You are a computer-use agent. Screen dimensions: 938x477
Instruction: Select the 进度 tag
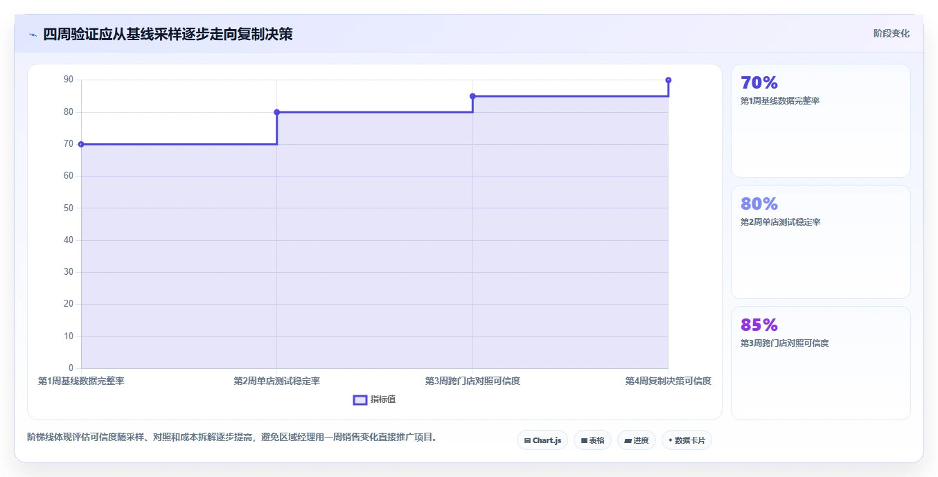point(636,440)
